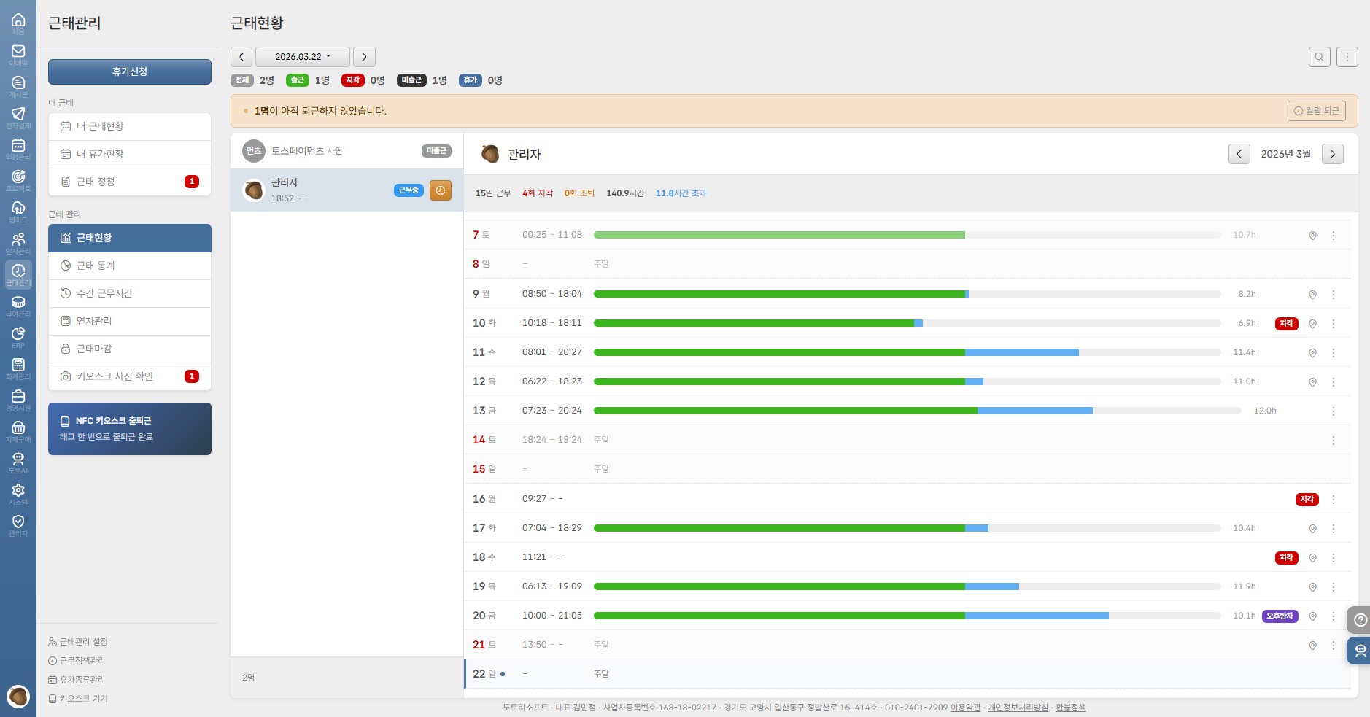Click the 11 수 work-hours progress bar
The width and height of the screenshot is (1370, 717).
coord(906,352)
